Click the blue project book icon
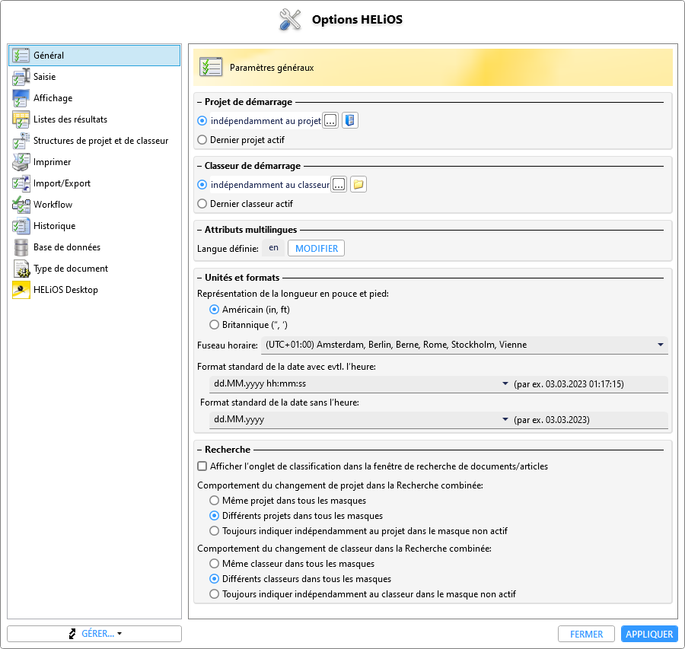Viewport: 685px width, 649px height. tap(350, 120)
